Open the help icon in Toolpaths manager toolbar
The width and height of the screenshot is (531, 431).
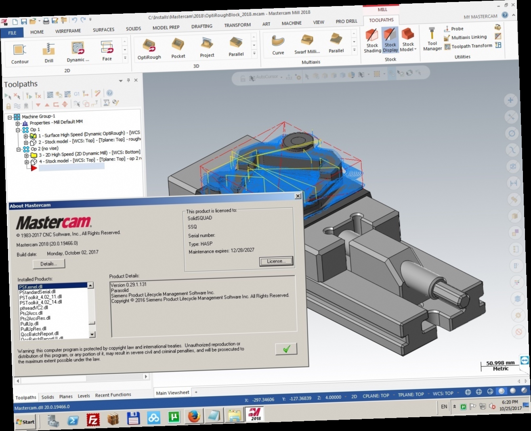point(109,93)
